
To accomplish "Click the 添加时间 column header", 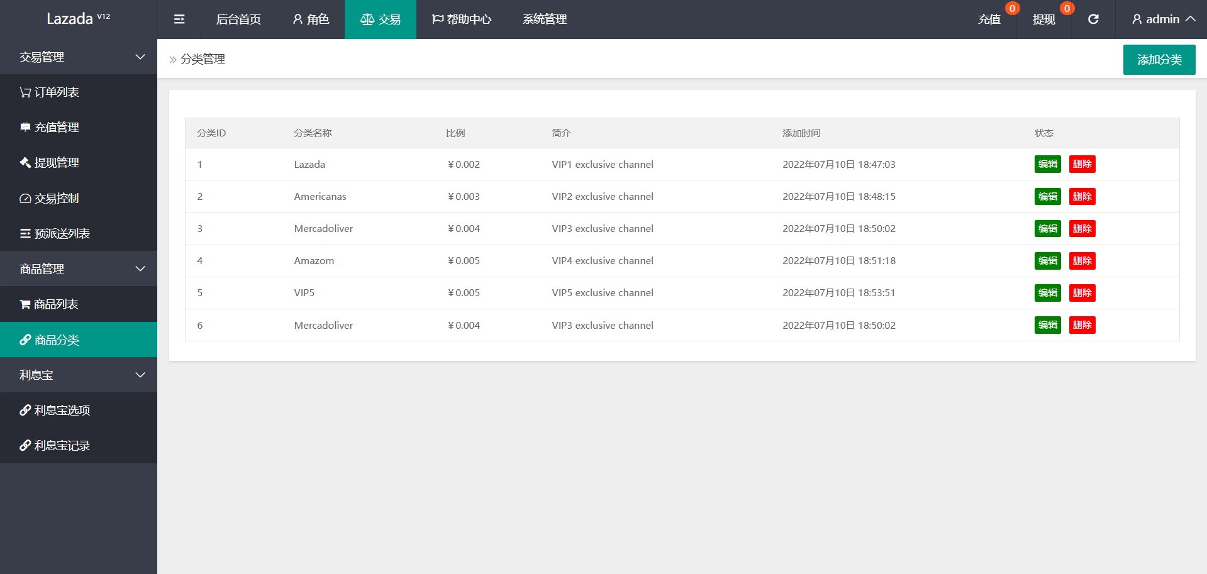I will tap(801, 133).
